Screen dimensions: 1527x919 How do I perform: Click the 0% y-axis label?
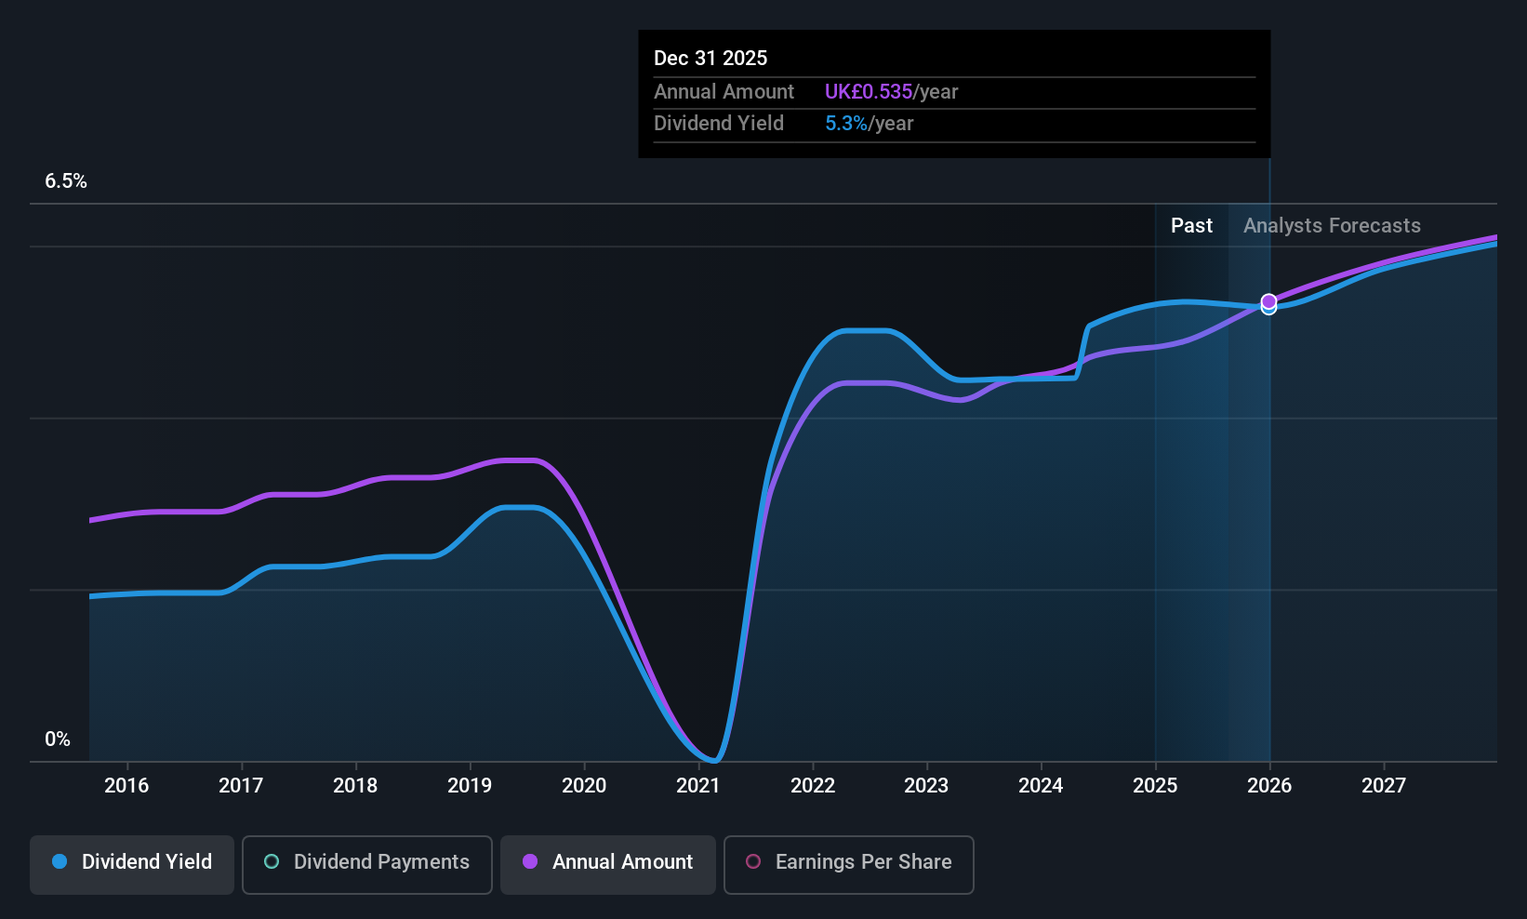tap(58, 739)
